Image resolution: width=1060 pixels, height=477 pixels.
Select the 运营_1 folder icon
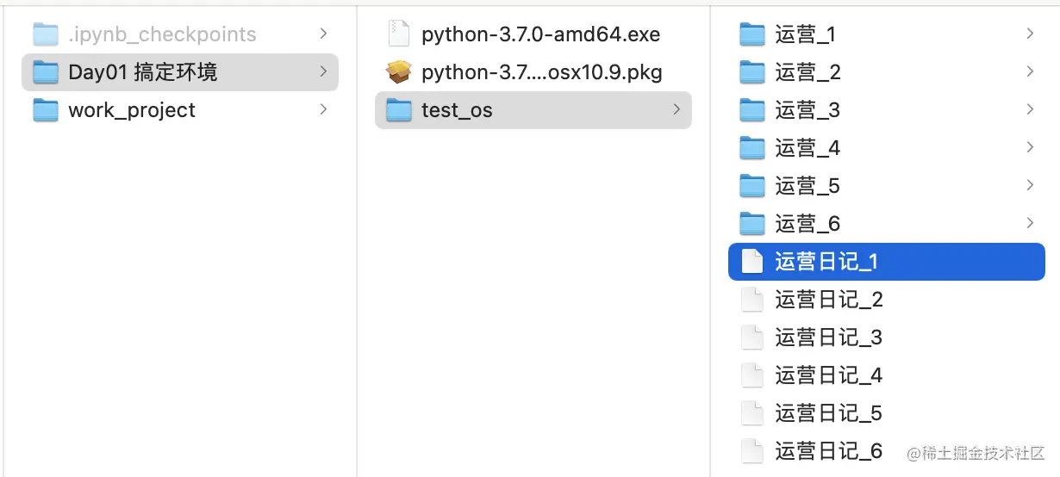point(752,34)
